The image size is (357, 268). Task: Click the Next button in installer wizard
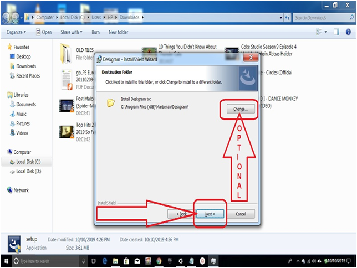coord(210,214)
